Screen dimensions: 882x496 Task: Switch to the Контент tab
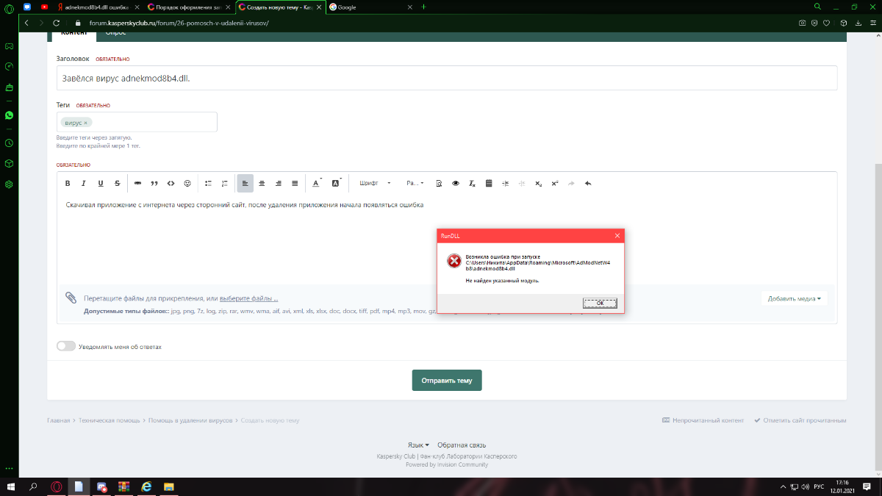click(74, 33)
